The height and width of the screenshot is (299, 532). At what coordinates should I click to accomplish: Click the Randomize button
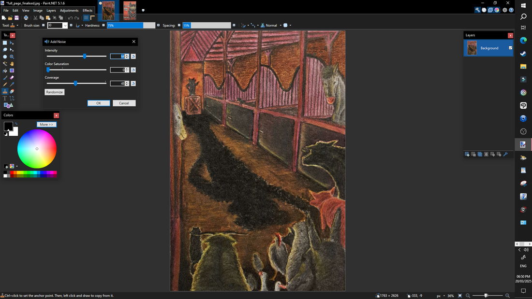(54, 92)
